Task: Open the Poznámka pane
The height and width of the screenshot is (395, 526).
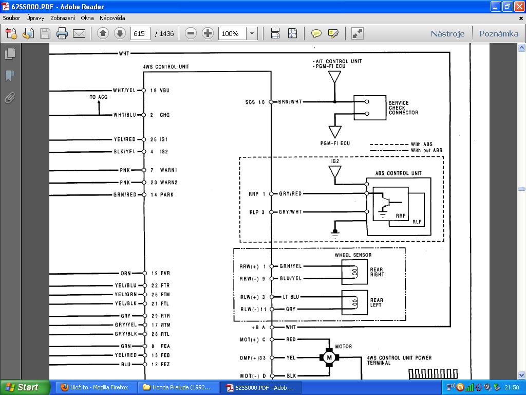Action: (498, 34)
